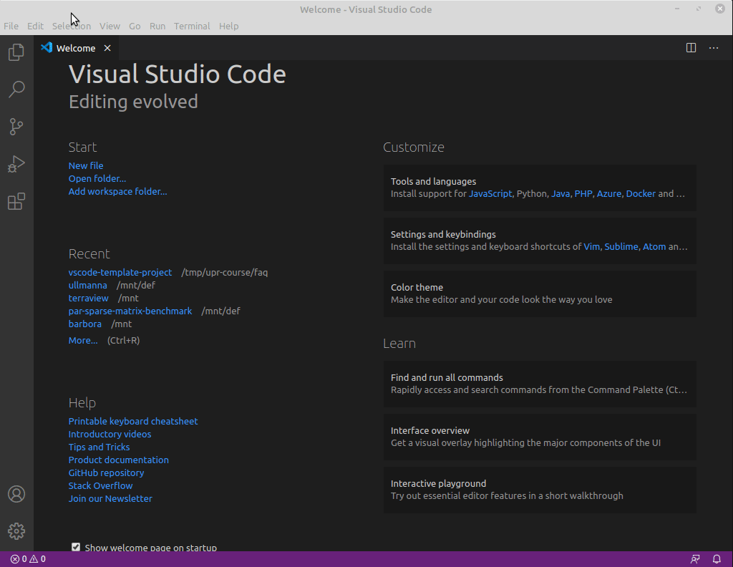
Task: Open the Manage gear icon
Action: coord(16,531)
